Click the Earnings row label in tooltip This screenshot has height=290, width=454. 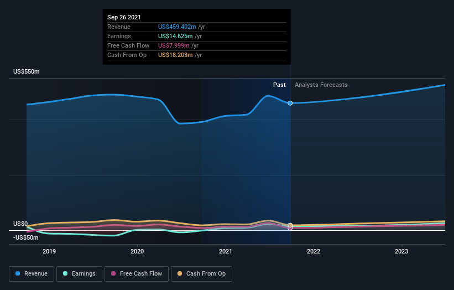pos(119,36)
